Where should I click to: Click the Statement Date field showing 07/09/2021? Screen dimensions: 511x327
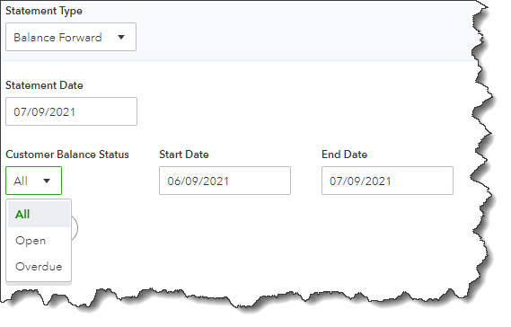coord(71,111)
